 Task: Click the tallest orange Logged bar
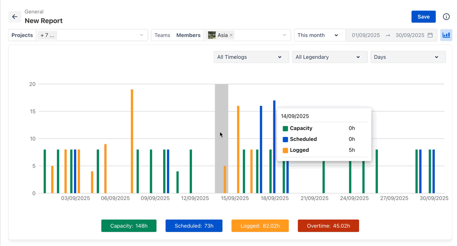(132, 141)
